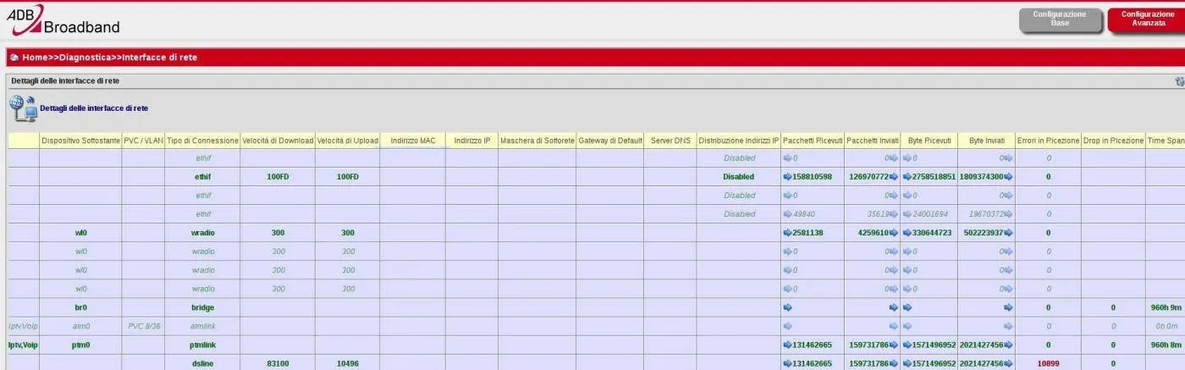Switch to Configurazione Avanzata tab
Screen dimensions: 1185x370
[1148, 19]
